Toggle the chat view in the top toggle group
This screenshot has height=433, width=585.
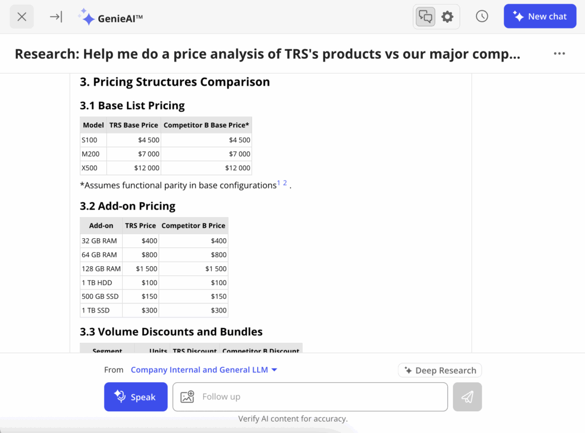point(425,16)
